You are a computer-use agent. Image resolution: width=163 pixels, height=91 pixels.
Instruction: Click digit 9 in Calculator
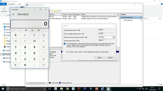(x=34, y=47)
